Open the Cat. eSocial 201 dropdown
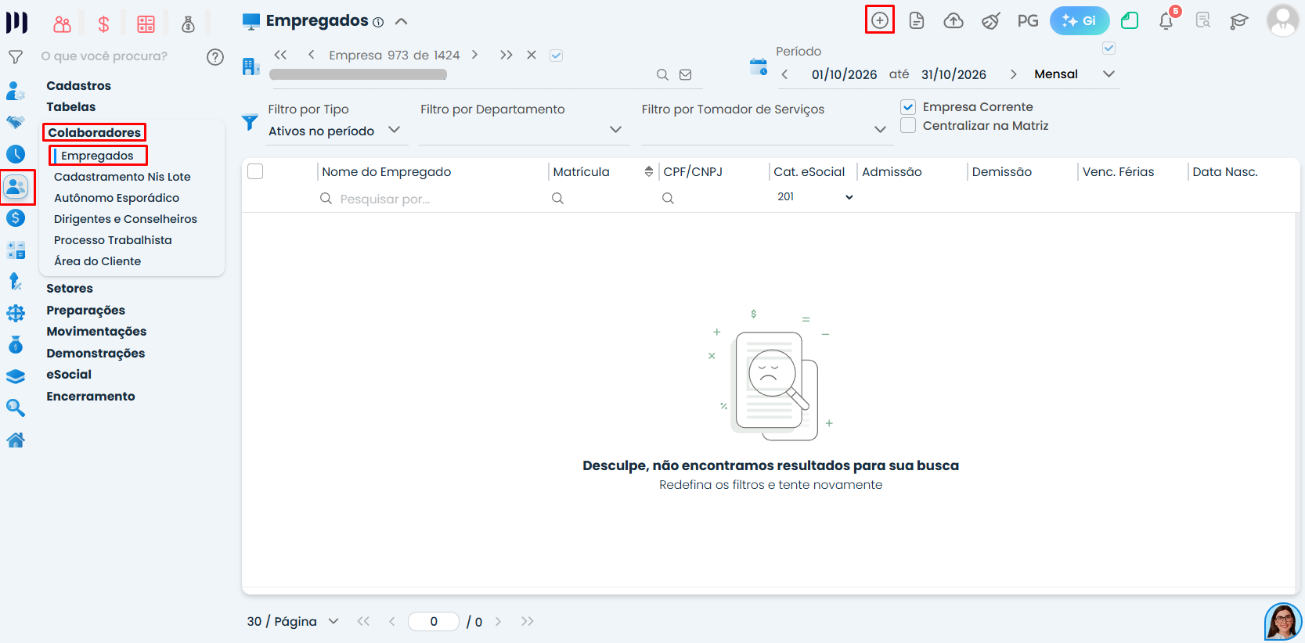 (x=814, y=197)
